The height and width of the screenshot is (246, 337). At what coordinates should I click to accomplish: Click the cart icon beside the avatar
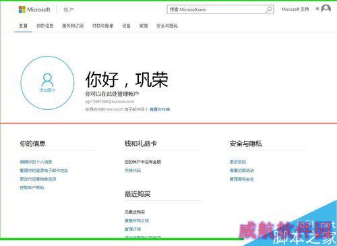tap(317, 9)
